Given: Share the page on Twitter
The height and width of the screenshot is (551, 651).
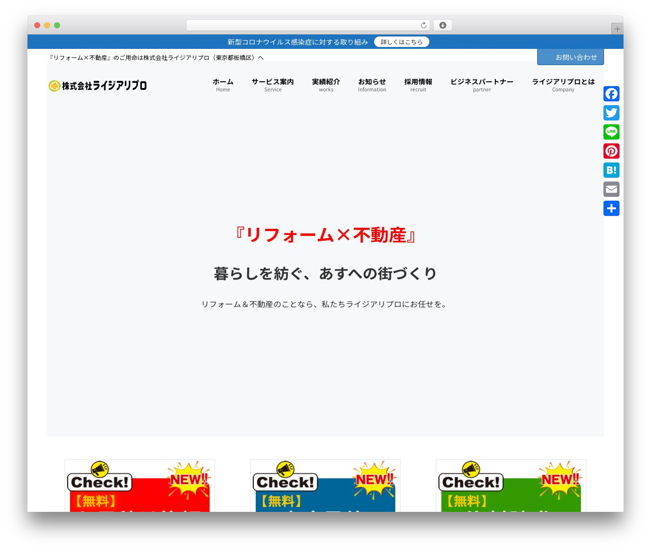Looking at the screenshot, I should (x=611, y=113).
